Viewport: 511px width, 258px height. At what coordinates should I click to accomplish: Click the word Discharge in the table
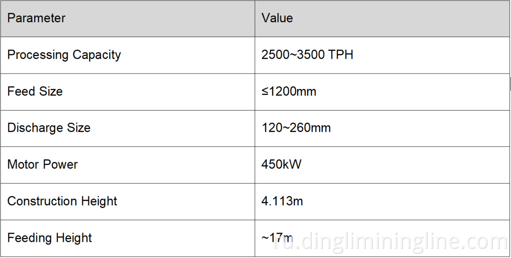32,128
